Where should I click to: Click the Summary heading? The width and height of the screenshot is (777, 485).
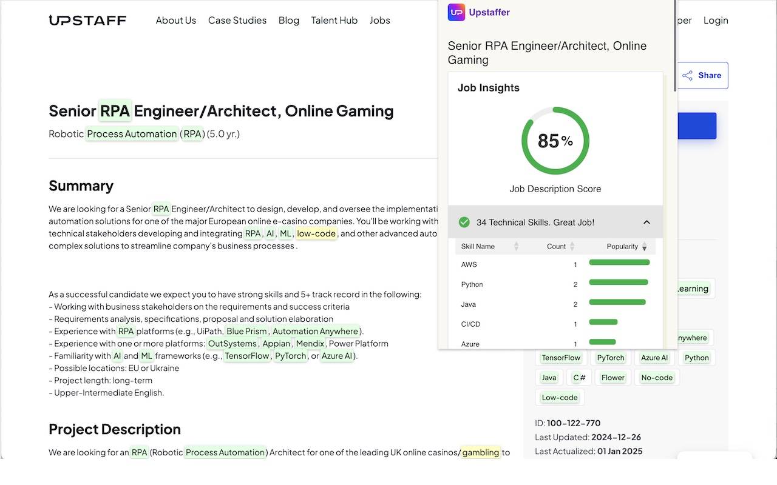[x=81, y=186]
